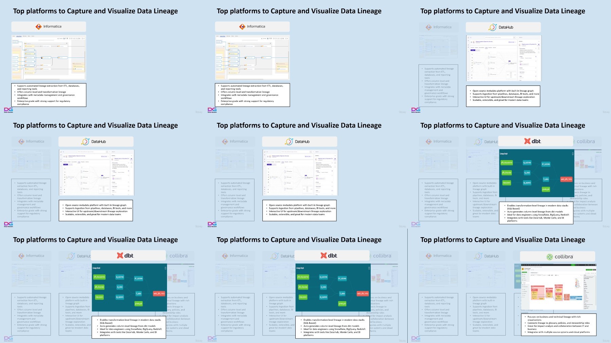Click the DataHub bullet list in the middle-left slide
The height and width of the screenshot is (343, 611).
[96, 211]
